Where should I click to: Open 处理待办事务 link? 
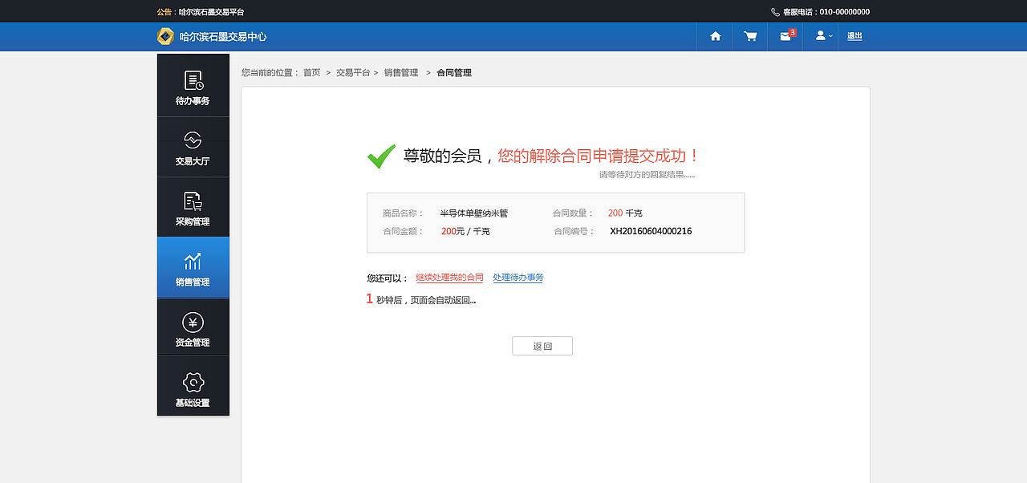[x=518, y=276]
